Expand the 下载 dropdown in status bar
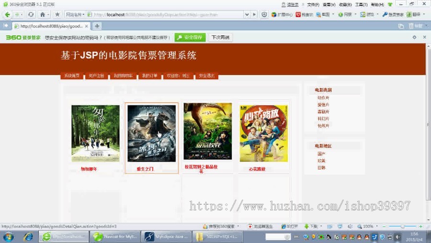Viewport: 431px width, 243px height. 321,226
